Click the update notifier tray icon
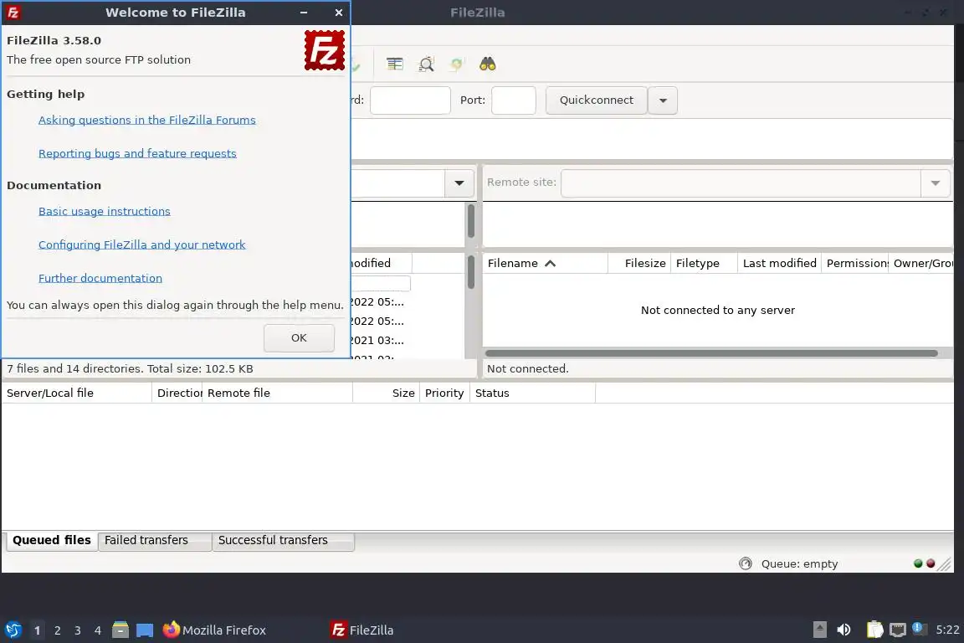Image resolution: width=964 pixels, height=643 pixels. pos(918,628)
